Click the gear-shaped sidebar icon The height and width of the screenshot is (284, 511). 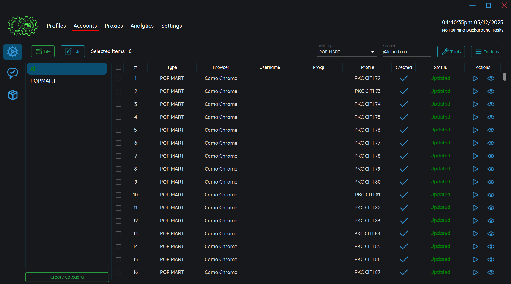click(x=13, y=52)
